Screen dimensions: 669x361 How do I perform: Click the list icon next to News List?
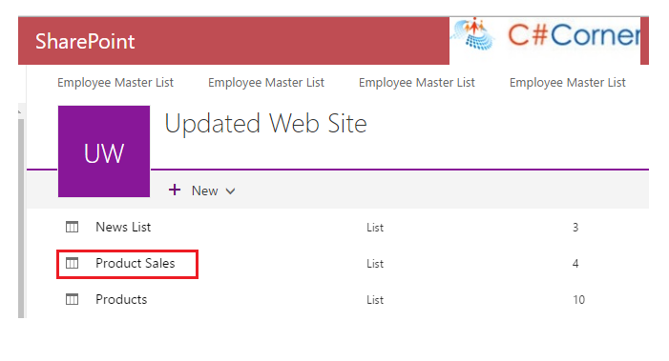[73, 227]
